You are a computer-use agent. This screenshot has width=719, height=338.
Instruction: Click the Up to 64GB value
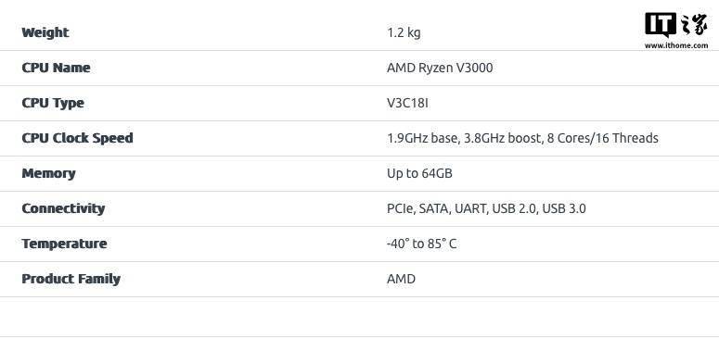click(419, 173)
